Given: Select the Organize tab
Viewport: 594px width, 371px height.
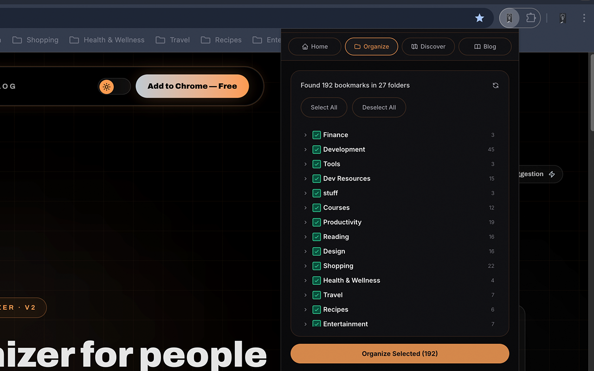Looking at the screenshot, I should [371, 46].
